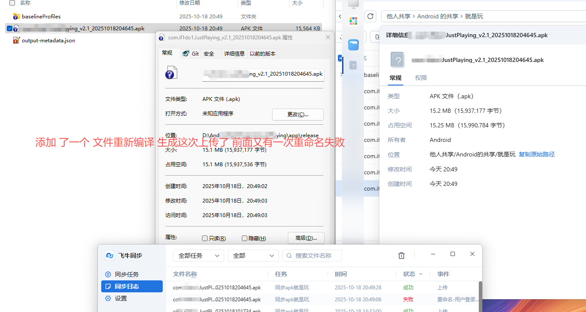The image size is (586, 312).
Task: Click the trash icon in 飞牛同步 toolbar
Action: [x=401, y=256]
